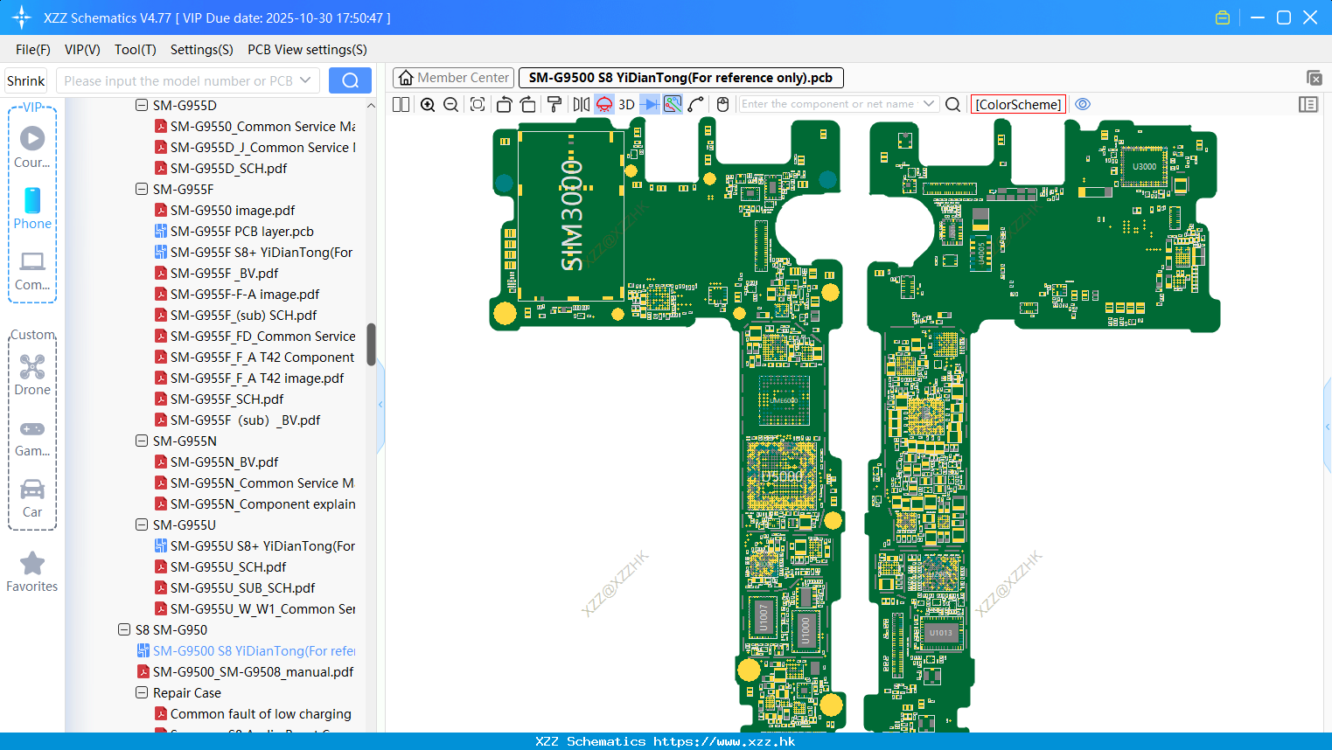Rotate the board clockwise

[x=528, y=104]
